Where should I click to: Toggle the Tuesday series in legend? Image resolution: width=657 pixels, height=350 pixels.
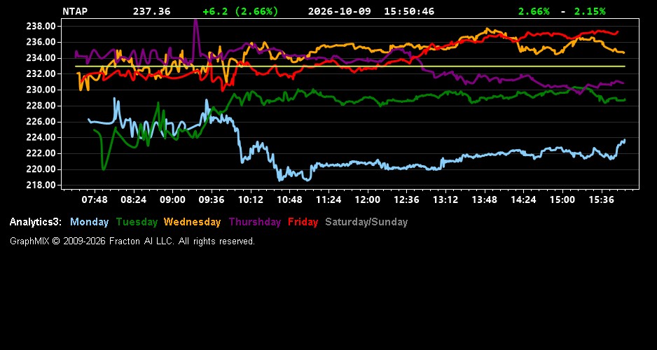(x=137, y=222)
